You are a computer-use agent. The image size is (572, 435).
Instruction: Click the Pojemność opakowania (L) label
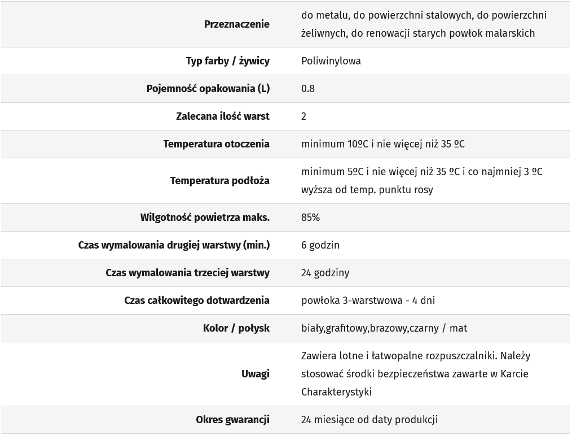coord(208,89)
